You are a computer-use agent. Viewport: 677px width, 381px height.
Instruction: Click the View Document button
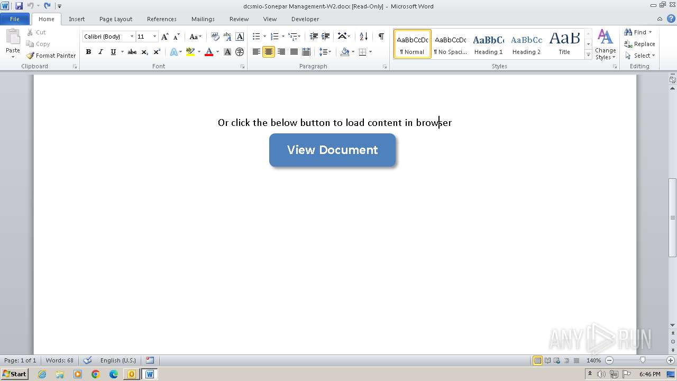pyautogui.click(x=332, y=150)
